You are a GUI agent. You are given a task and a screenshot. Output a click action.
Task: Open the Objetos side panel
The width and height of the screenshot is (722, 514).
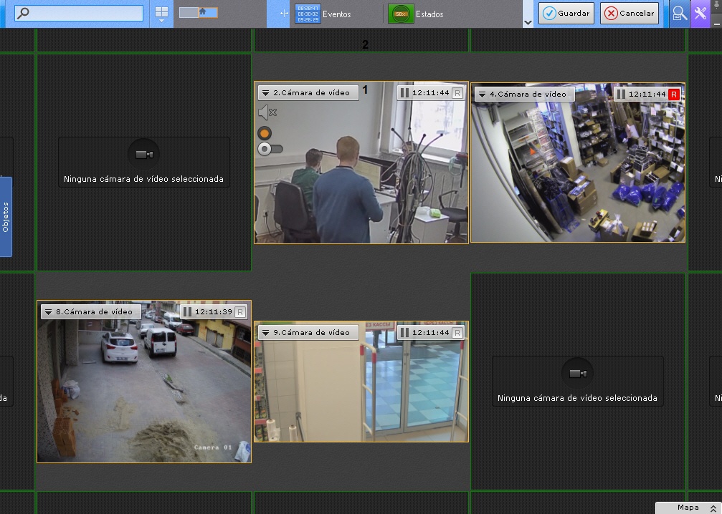click(6, 217)
